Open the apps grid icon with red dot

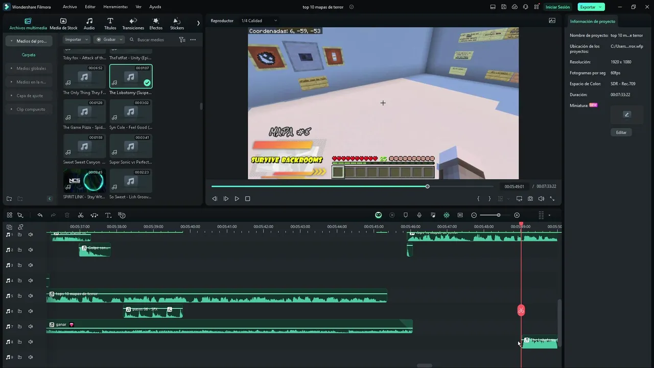click(x=536, y=7)
